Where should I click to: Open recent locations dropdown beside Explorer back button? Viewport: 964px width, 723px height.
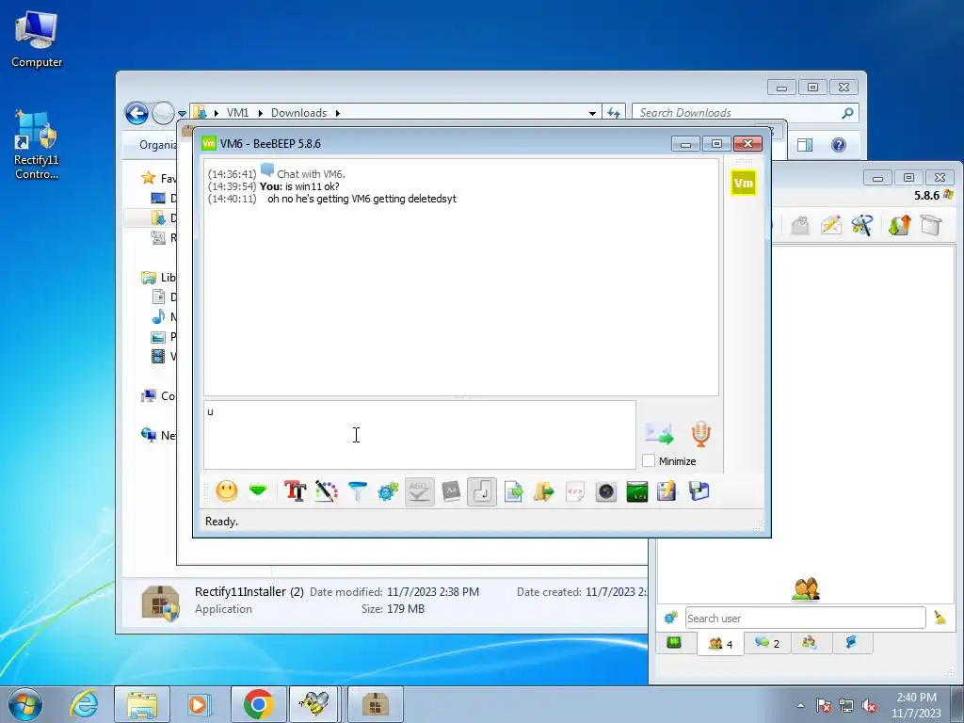point(182,114)
